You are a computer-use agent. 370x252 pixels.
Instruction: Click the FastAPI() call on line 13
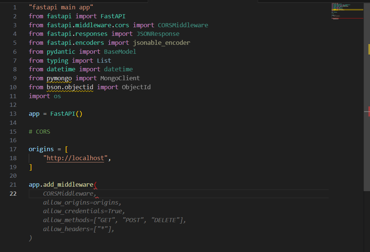(66, 114)
